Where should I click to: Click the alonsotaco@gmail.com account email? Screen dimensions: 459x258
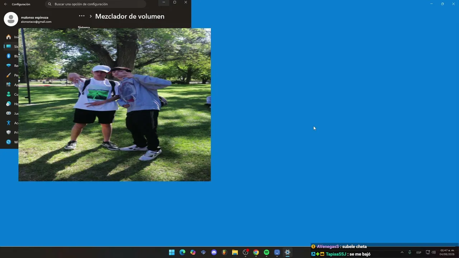[36, 22]
